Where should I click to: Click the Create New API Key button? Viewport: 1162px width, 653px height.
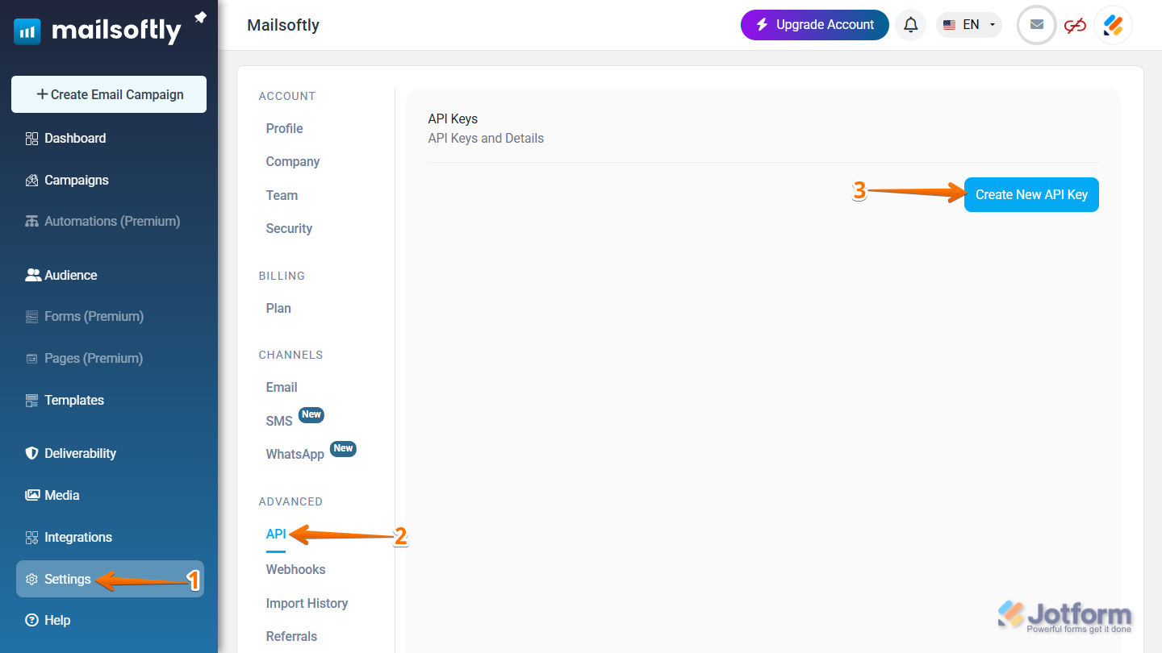[1030, 194]
